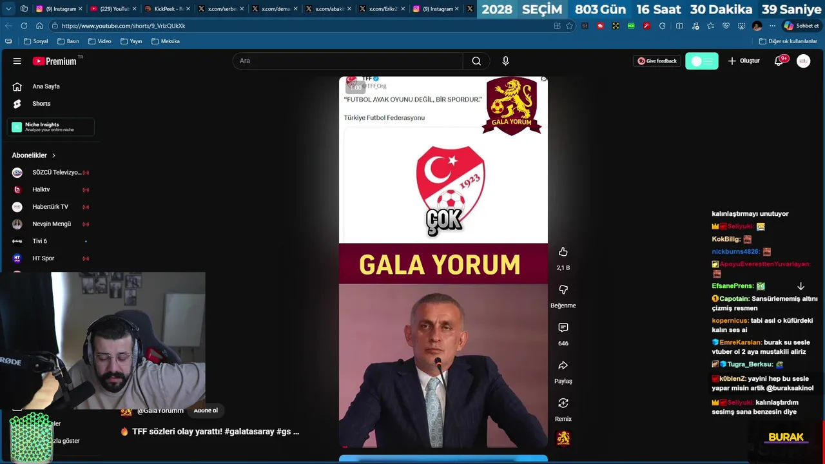
Task: Switch to the (229) YouTube tab
Action: click(113, 9)
